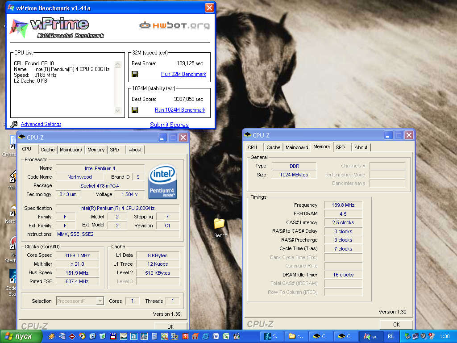457x343 pixels.
Task: Click the Run 32M Benchmark link
Action: [x=183, y=74]
